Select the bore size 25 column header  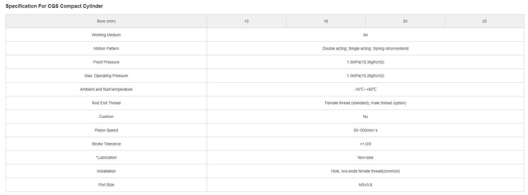(x=484, y=21)
